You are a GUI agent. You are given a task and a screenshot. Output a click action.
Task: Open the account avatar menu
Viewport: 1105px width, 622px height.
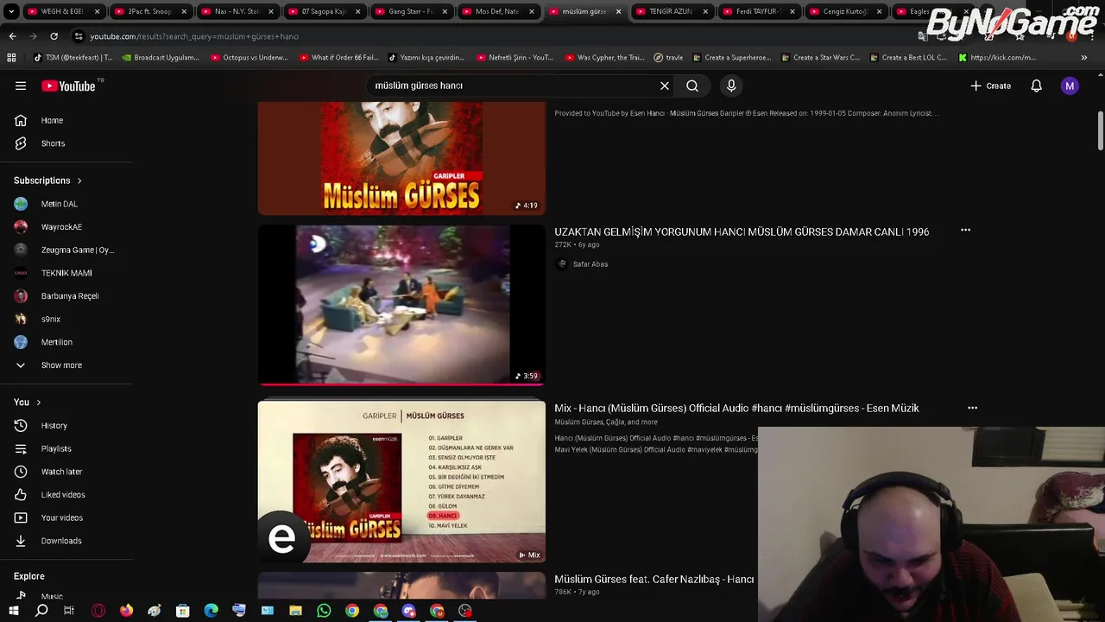pyautogui.click(x=1070, y=86)
